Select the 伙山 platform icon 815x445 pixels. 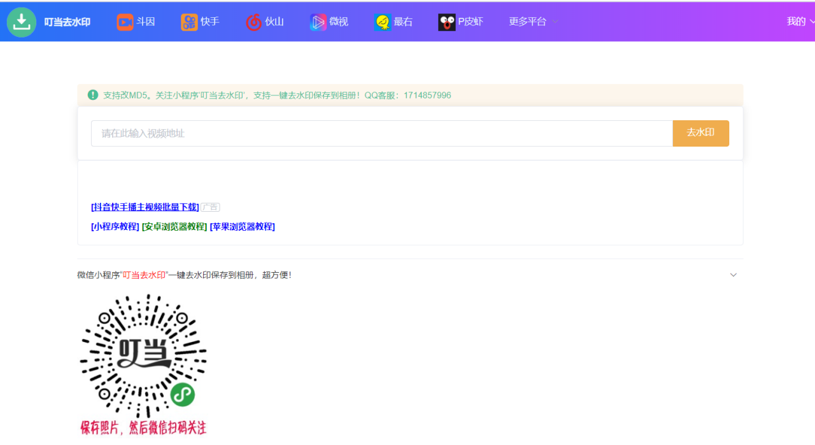253,21
